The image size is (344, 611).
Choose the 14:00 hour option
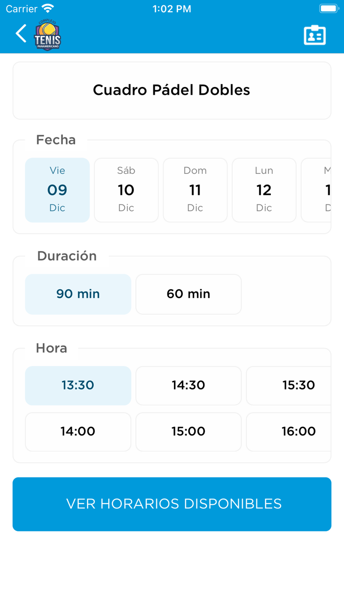coord(78,432)
